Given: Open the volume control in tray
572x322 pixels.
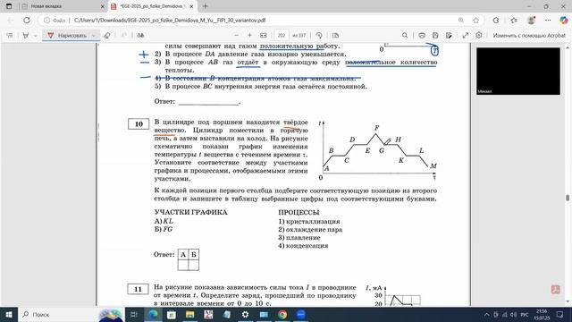Looking at the screenshot, I should (514, 314).
